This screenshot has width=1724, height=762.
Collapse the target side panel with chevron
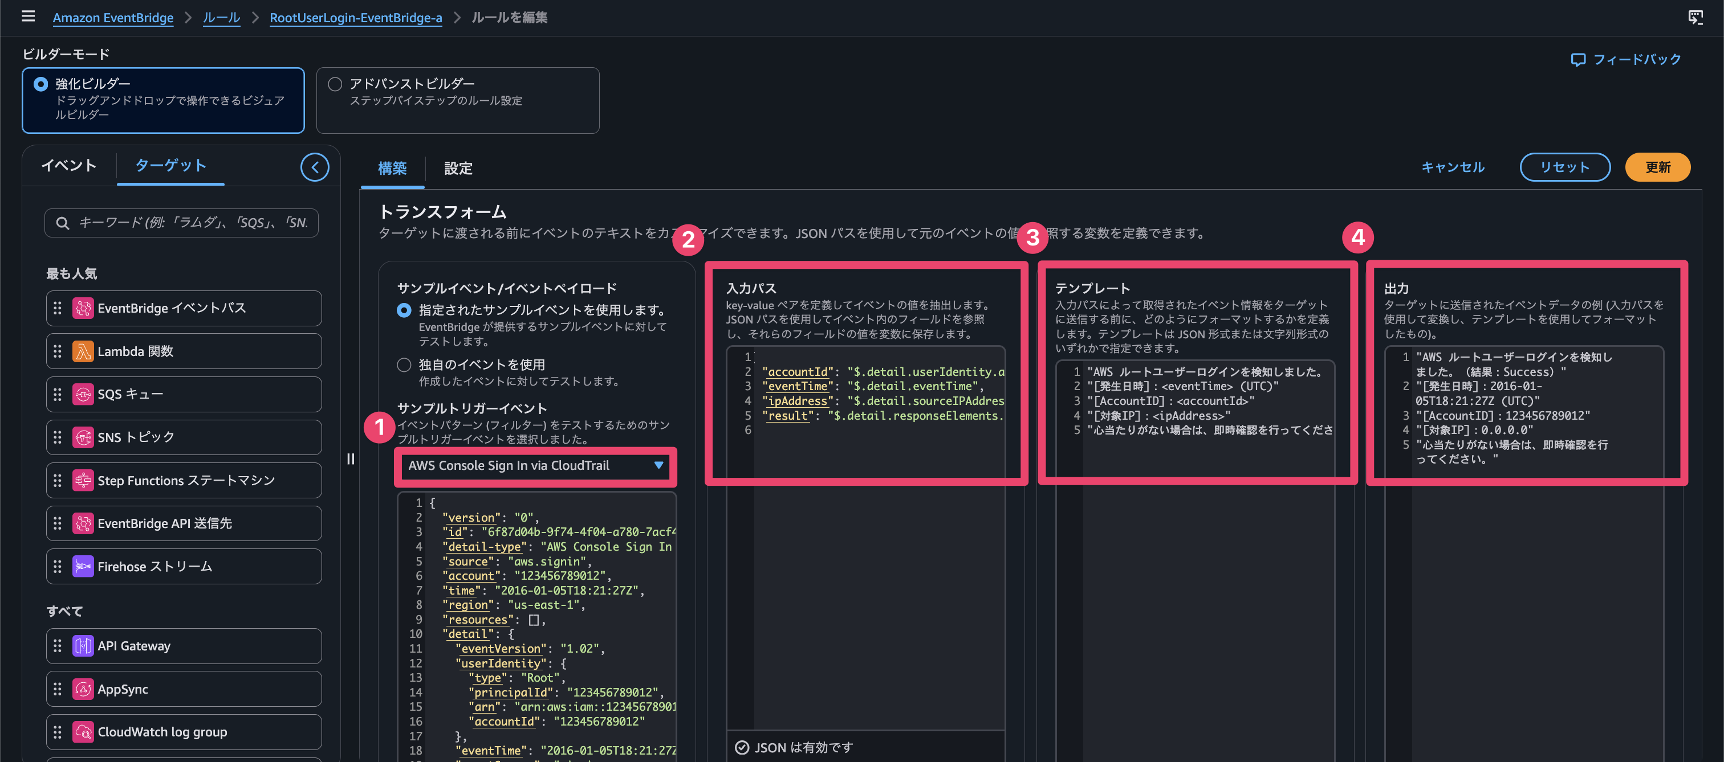[315, 167]
